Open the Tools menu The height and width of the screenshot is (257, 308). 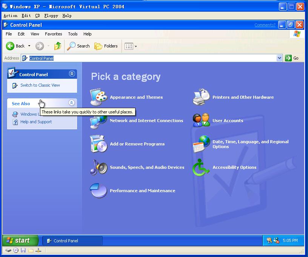point(73,34)
